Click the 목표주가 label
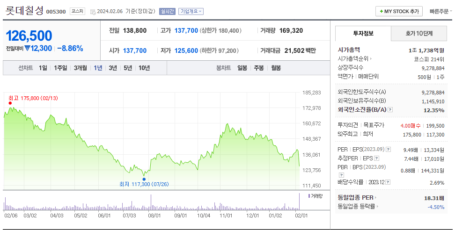This screenshot has width=455, height=230. (374, 125)
